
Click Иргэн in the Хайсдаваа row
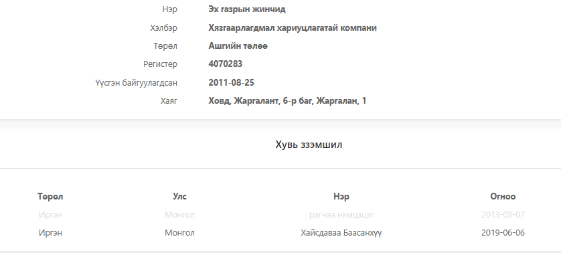50,233
